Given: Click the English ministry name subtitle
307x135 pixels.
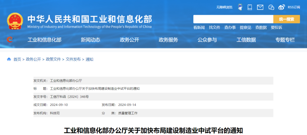Looking at the screenshot, I should click(x=90, y=27).
